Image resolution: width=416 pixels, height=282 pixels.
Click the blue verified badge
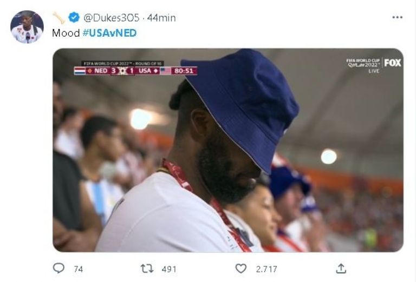click(x=74, y=18)
